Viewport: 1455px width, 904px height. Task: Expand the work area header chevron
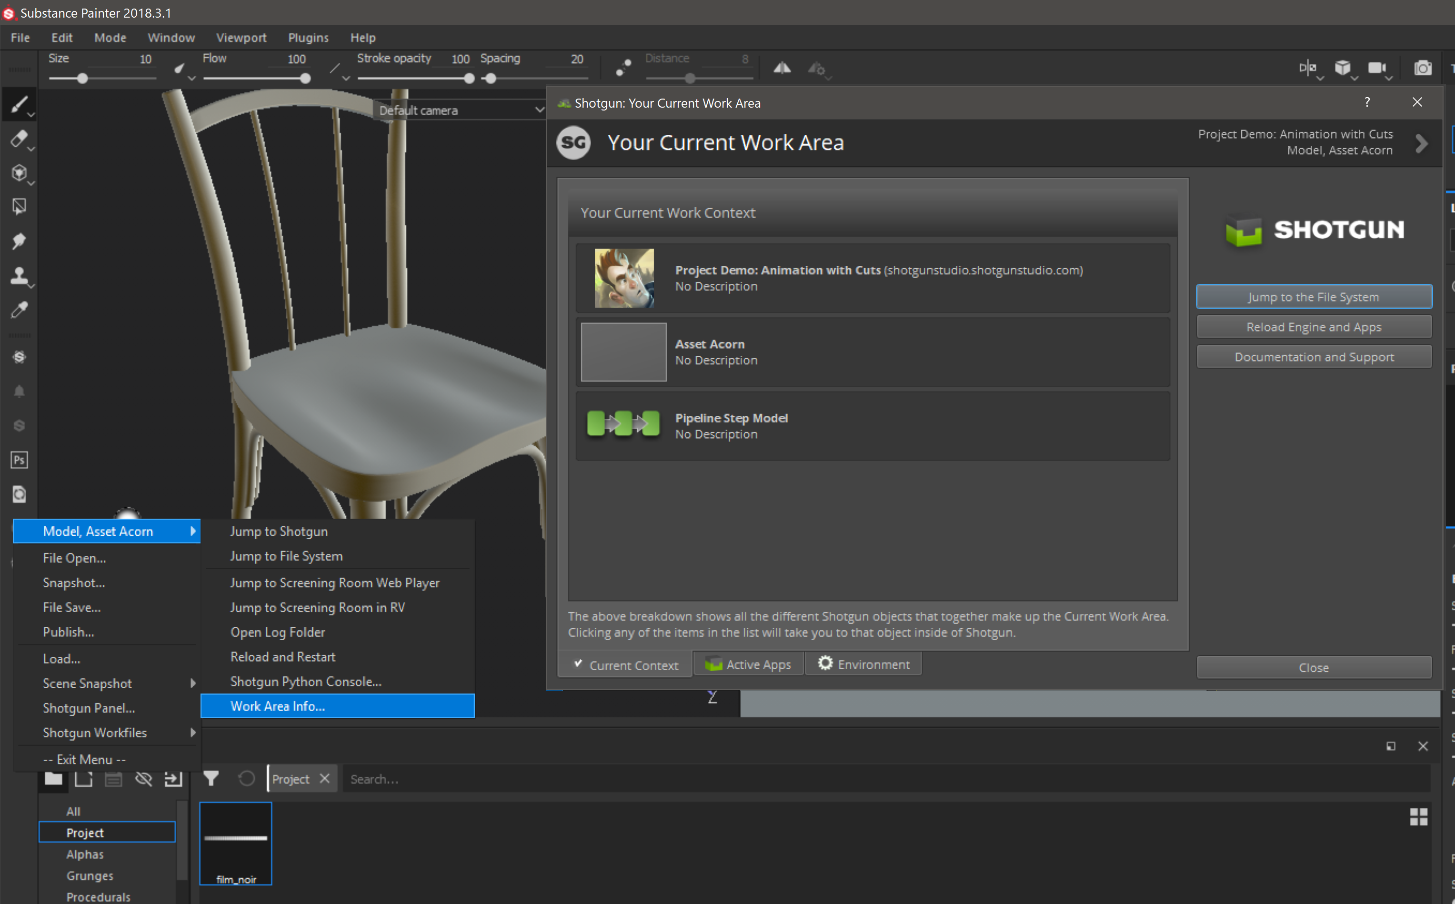click(1422, 143)
